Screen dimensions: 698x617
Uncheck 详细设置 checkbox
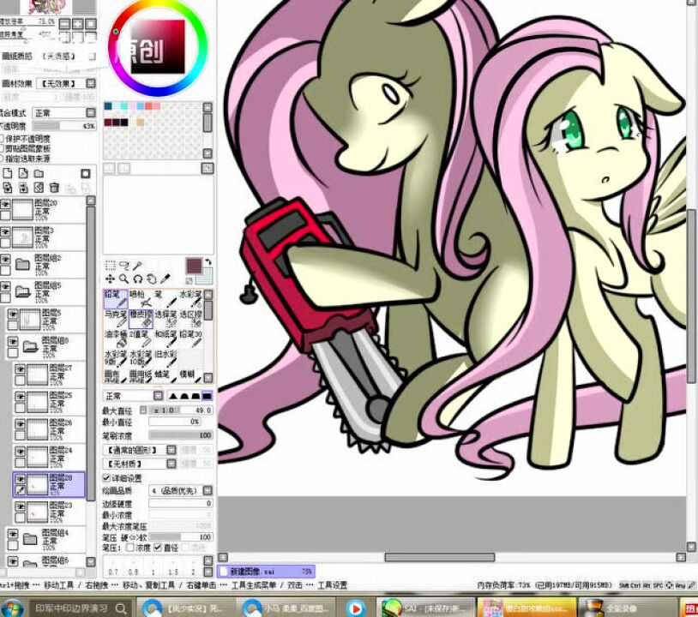click(x=106, y=478)
